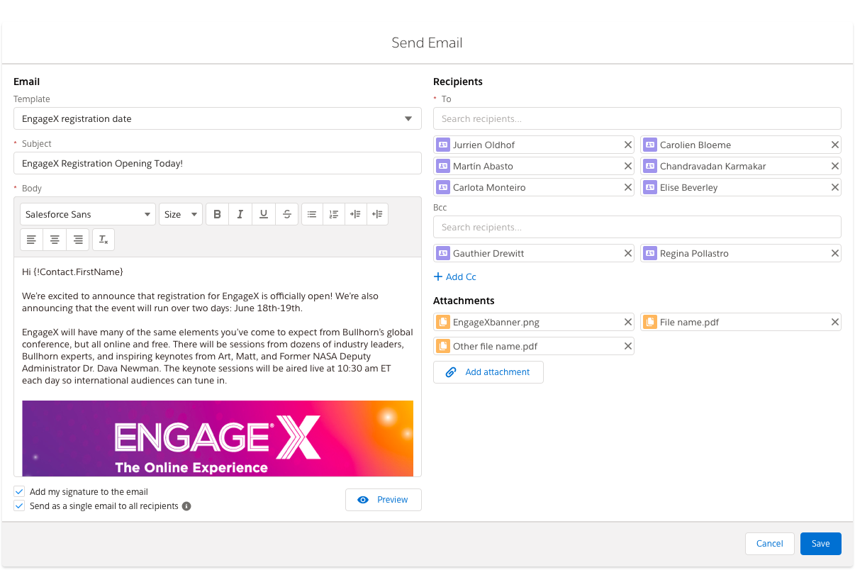Viewport: 855px width, 570px height.
Task: Preview the email
Action: coord(383,500)
